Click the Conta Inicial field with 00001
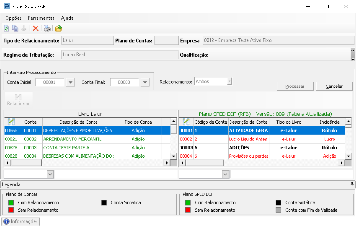Screen dimensions: 356x226 click(50, 82)
